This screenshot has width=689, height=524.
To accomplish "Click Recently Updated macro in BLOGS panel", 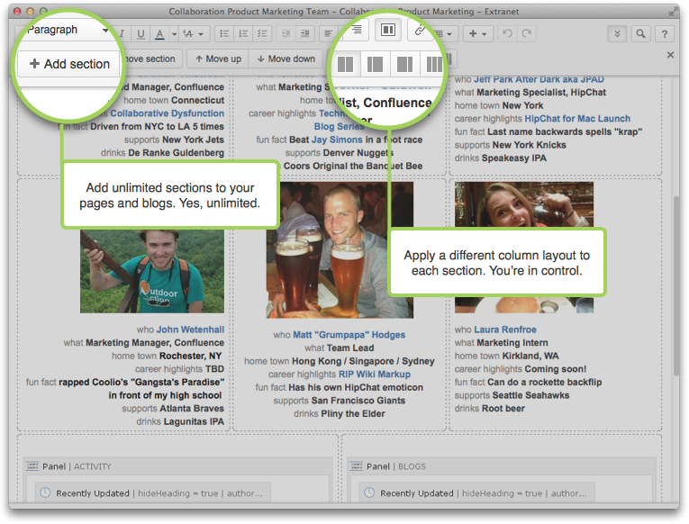I will pos(476,493).
